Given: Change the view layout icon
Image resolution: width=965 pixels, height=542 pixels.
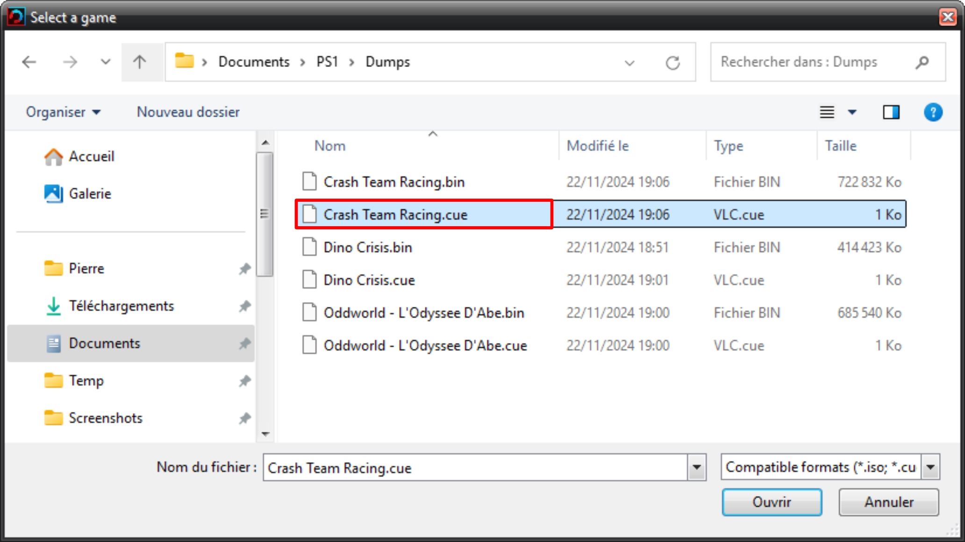Looking at the screenshot, I should pyautogui.click(x=827, y=112).
